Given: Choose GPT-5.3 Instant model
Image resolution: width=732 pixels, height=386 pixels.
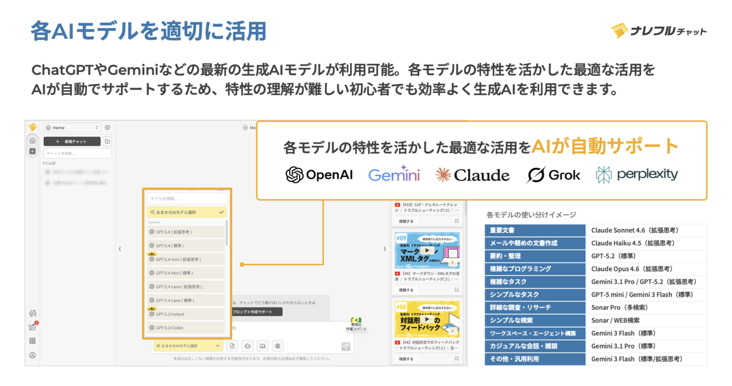Looking at the screenshot, I should pyautogui.click(x=186, y=314).
